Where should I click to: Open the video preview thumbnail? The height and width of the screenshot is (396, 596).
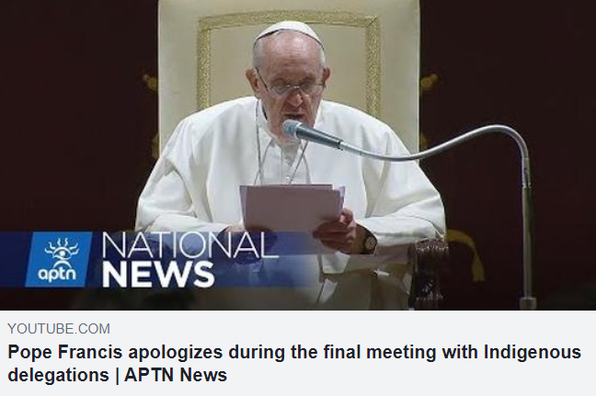click(x=298, y=155)
